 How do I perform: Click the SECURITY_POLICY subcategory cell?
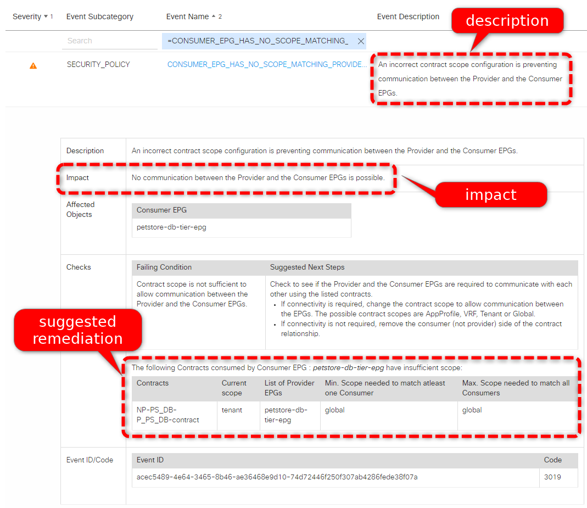point(98,64)
